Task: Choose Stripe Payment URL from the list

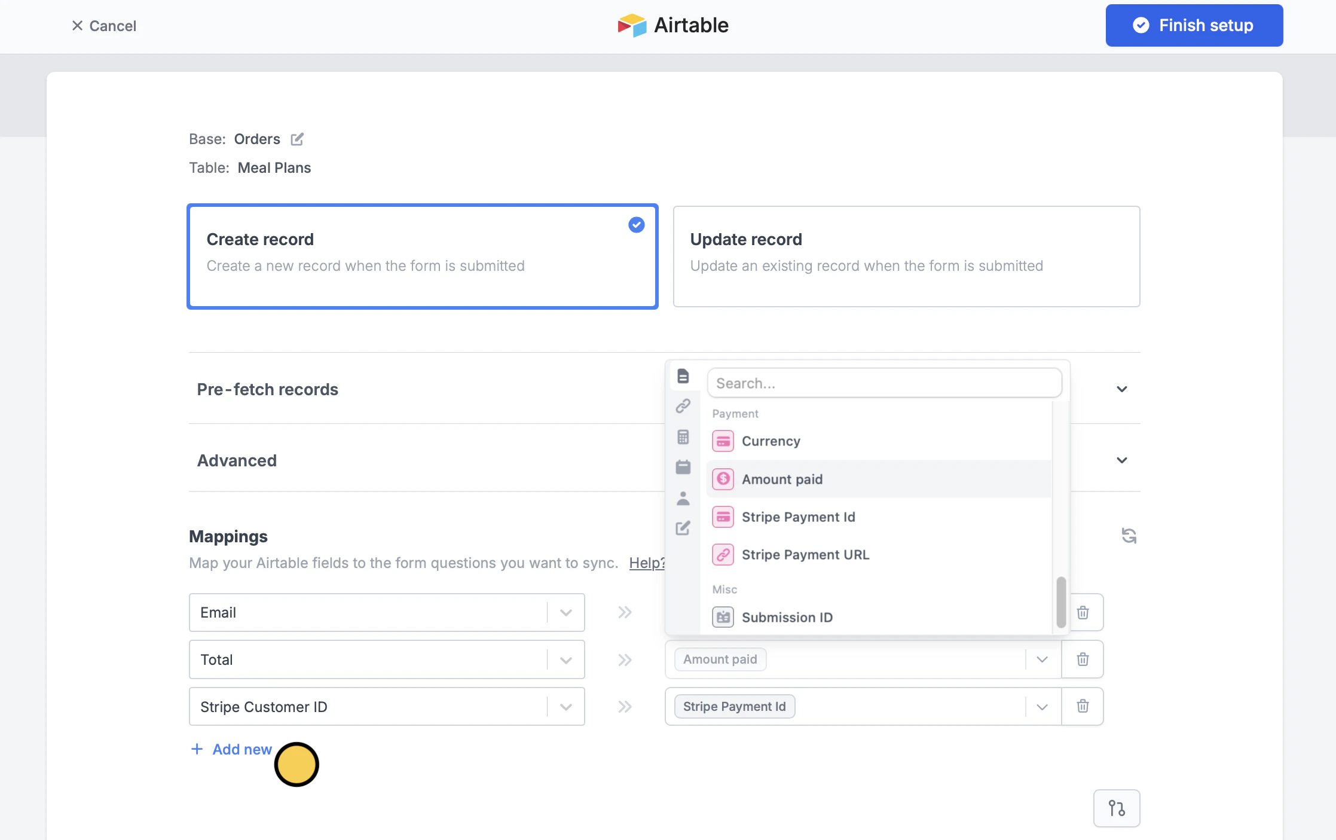Action: point(805,555)
